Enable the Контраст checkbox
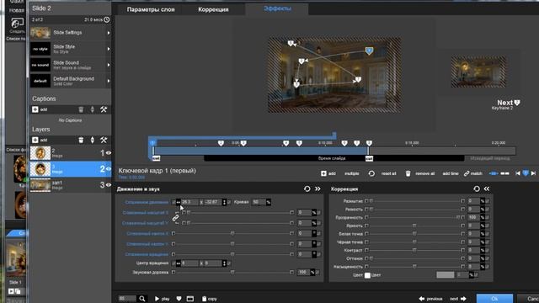 coord(366,251)
